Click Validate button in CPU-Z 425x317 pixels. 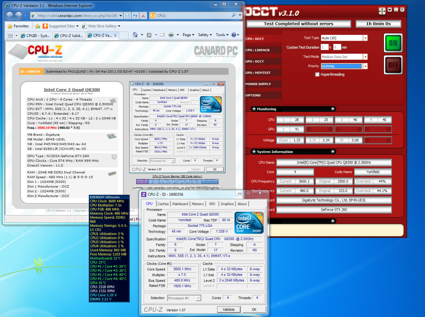coord(229,310)
